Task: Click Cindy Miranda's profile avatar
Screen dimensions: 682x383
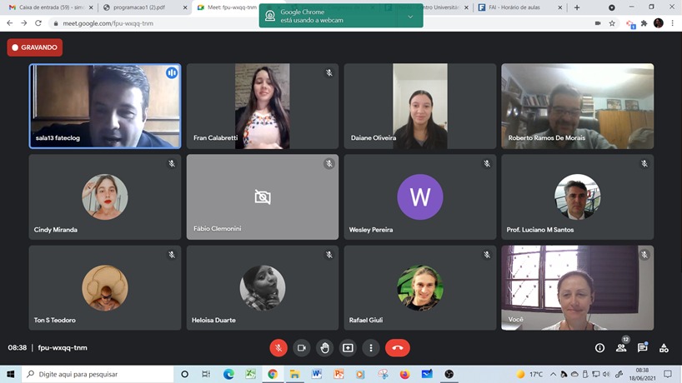Action: click(x=105, y=196)
